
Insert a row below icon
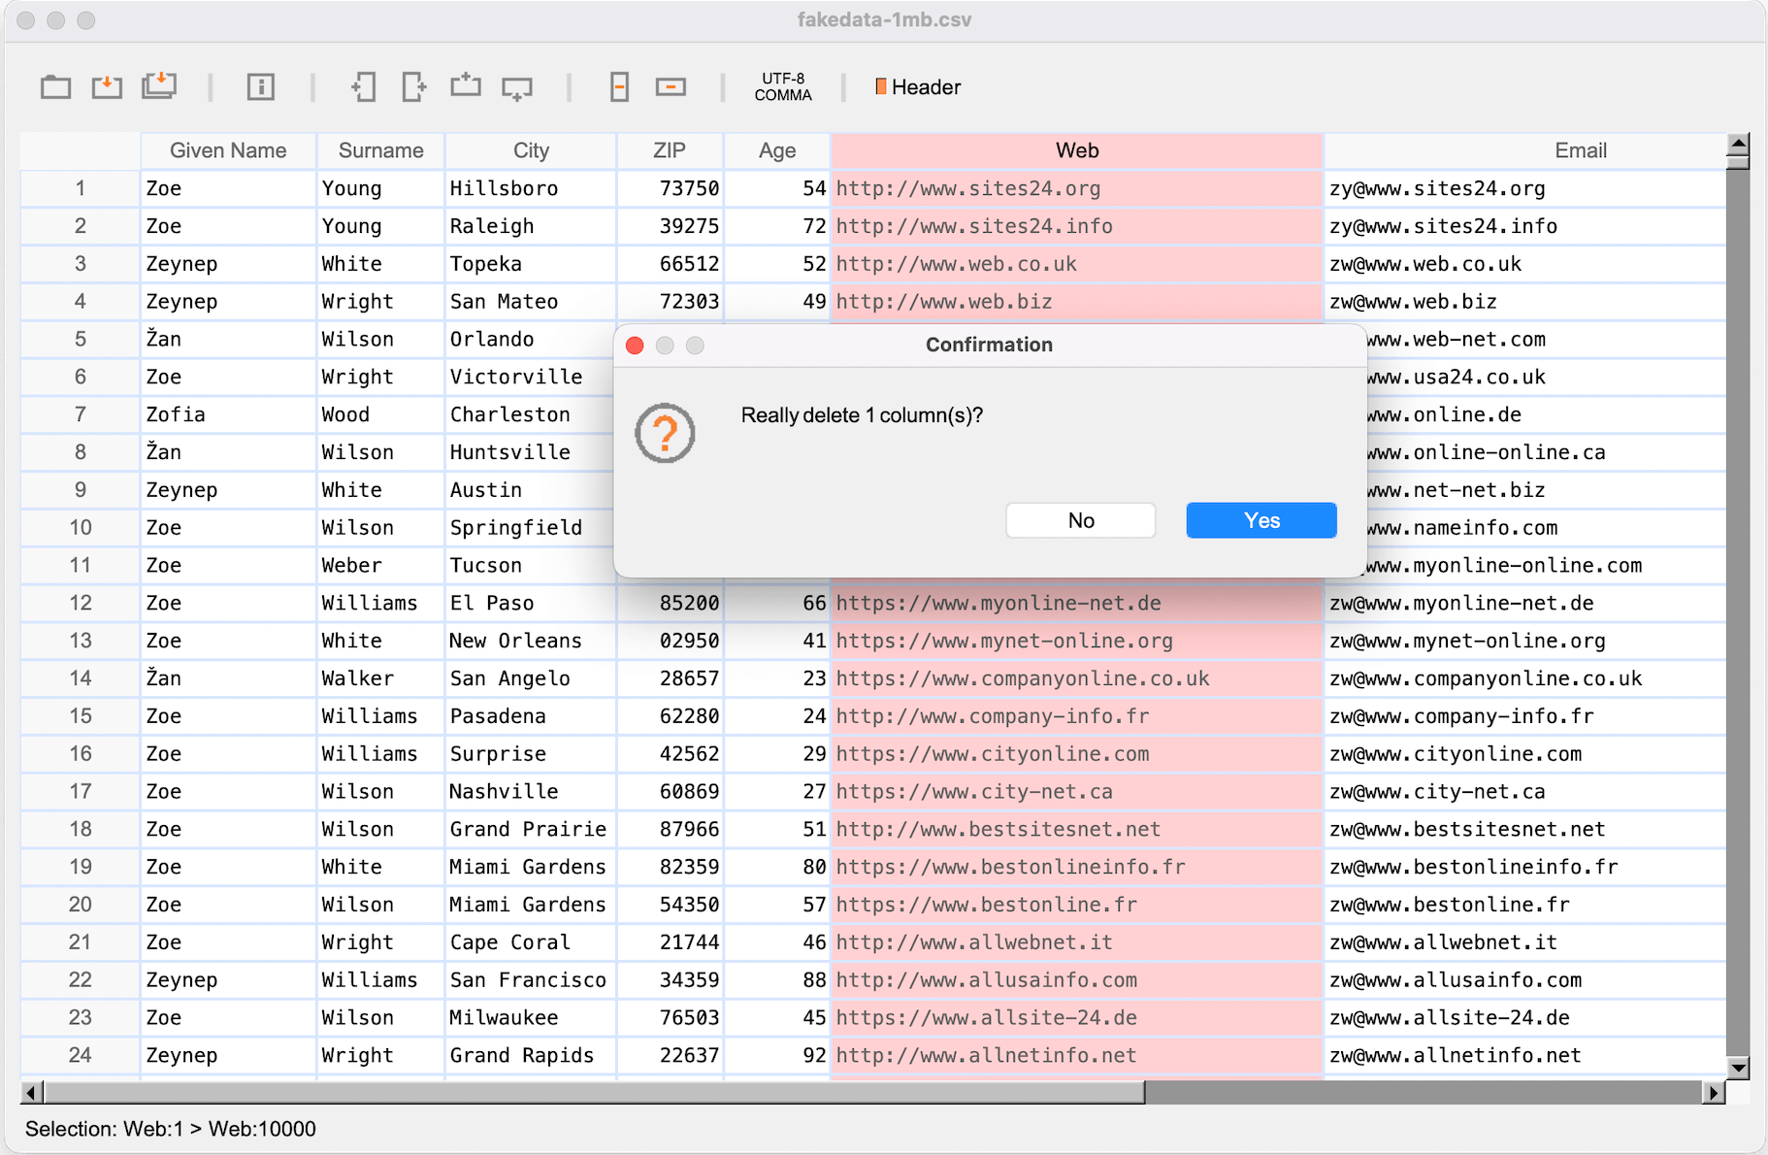click(x=517, y=88)
